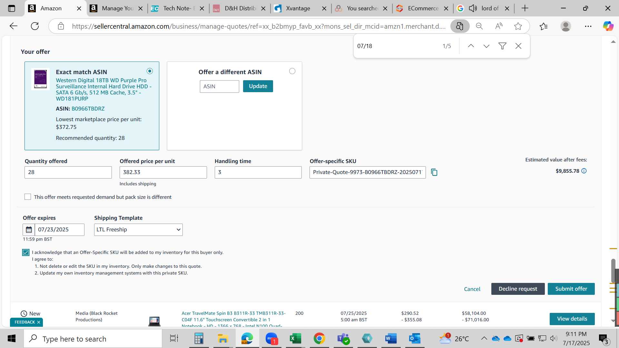Close the Manage You tab
The width and height of the screenshot is (619, 348).
click(x=141, y=8)
